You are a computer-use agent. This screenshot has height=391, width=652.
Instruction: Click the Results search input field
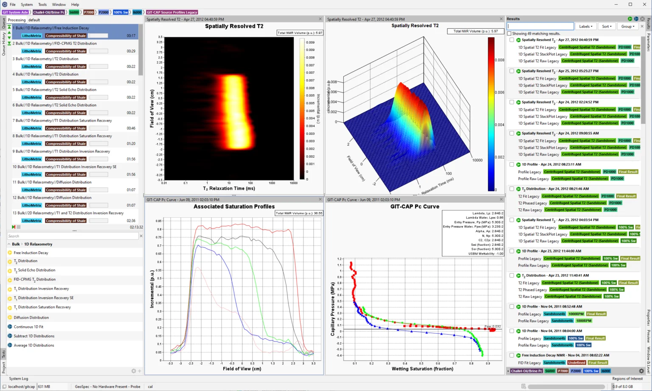point(540,26)
